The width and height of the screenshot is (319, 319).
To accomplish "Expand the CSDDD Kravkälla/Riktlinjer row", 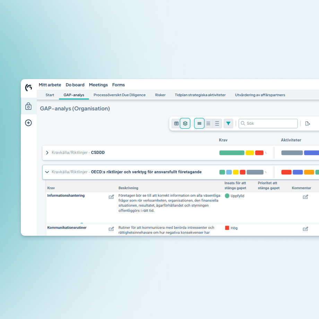I will [x=47, y=153].
